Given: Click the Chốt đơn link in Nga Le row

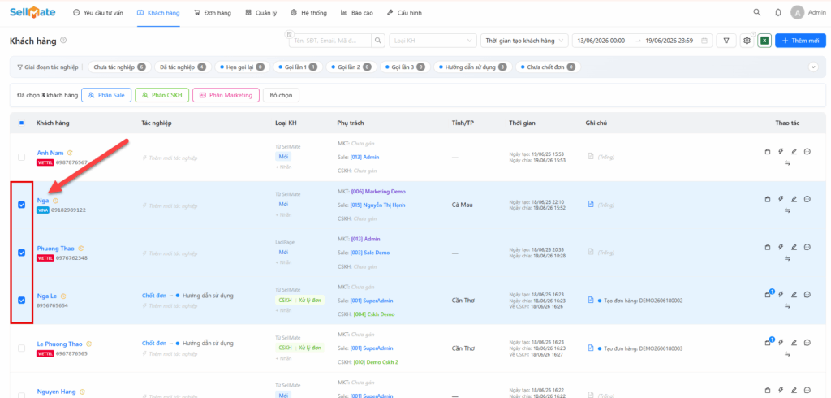Looking at the screenshot, I should (x=154, y=296).
